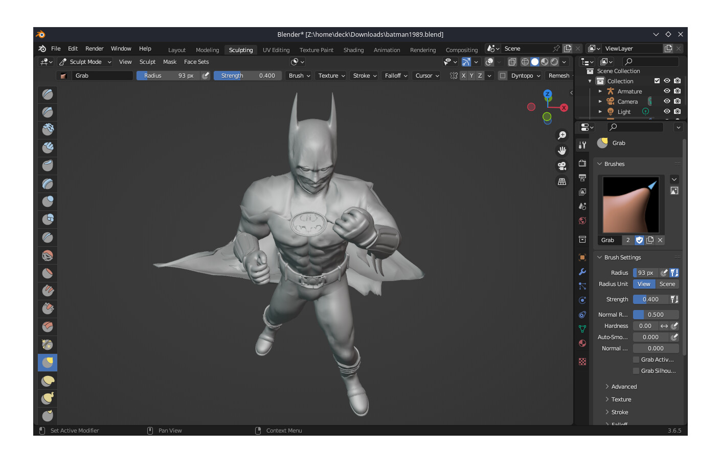Expand the Texture subpanel in properties
Screen dimensions: 721x475
tap(607, 399)
